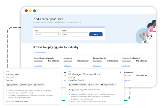Click the Jalandhar, Punjab location text
This screenshot has height=108, width=163.
coord(76,80)
